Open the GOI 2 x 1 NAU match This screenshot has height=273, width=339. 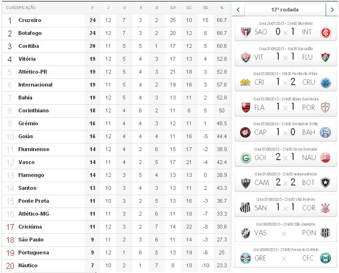(285, 157)
